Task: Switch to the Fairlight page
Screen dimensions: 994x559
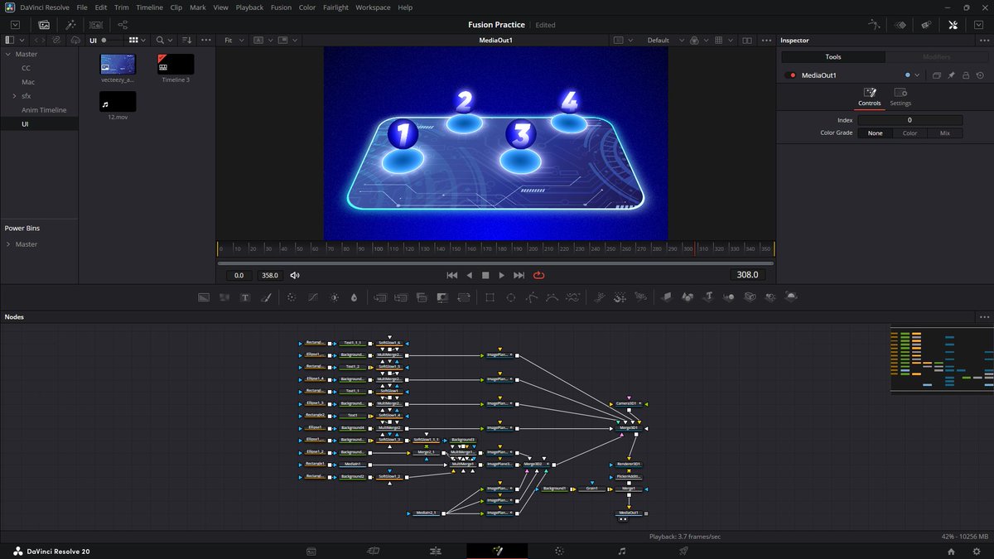Action: (x=621, y=550)
